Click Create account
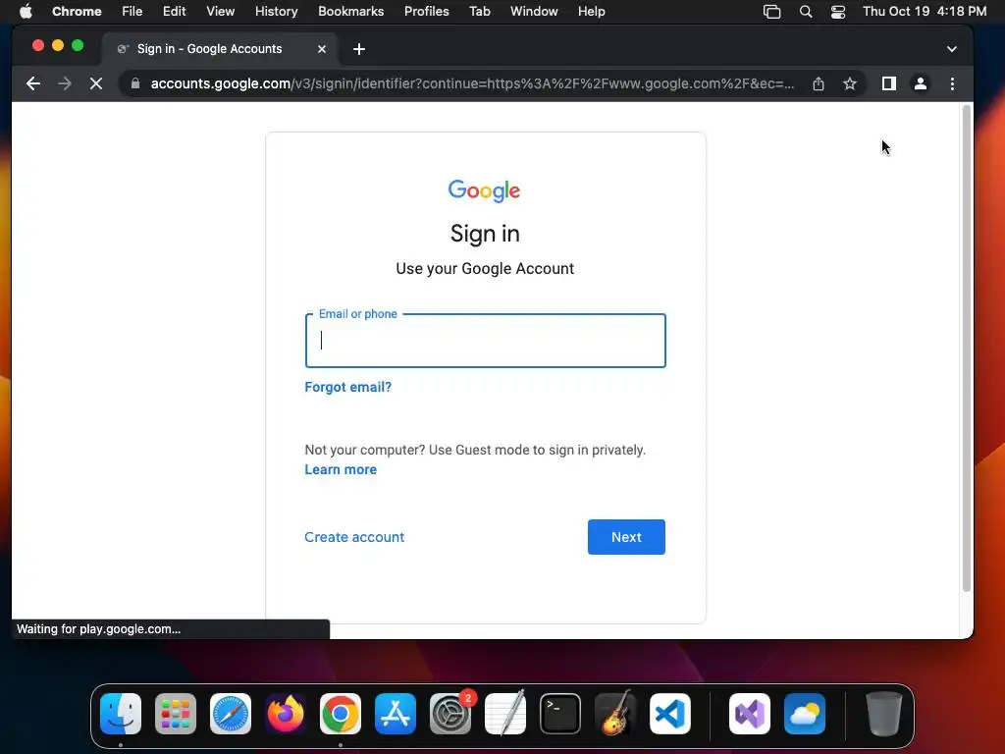This screenshot has width=1005, height=754. [354, 537]
